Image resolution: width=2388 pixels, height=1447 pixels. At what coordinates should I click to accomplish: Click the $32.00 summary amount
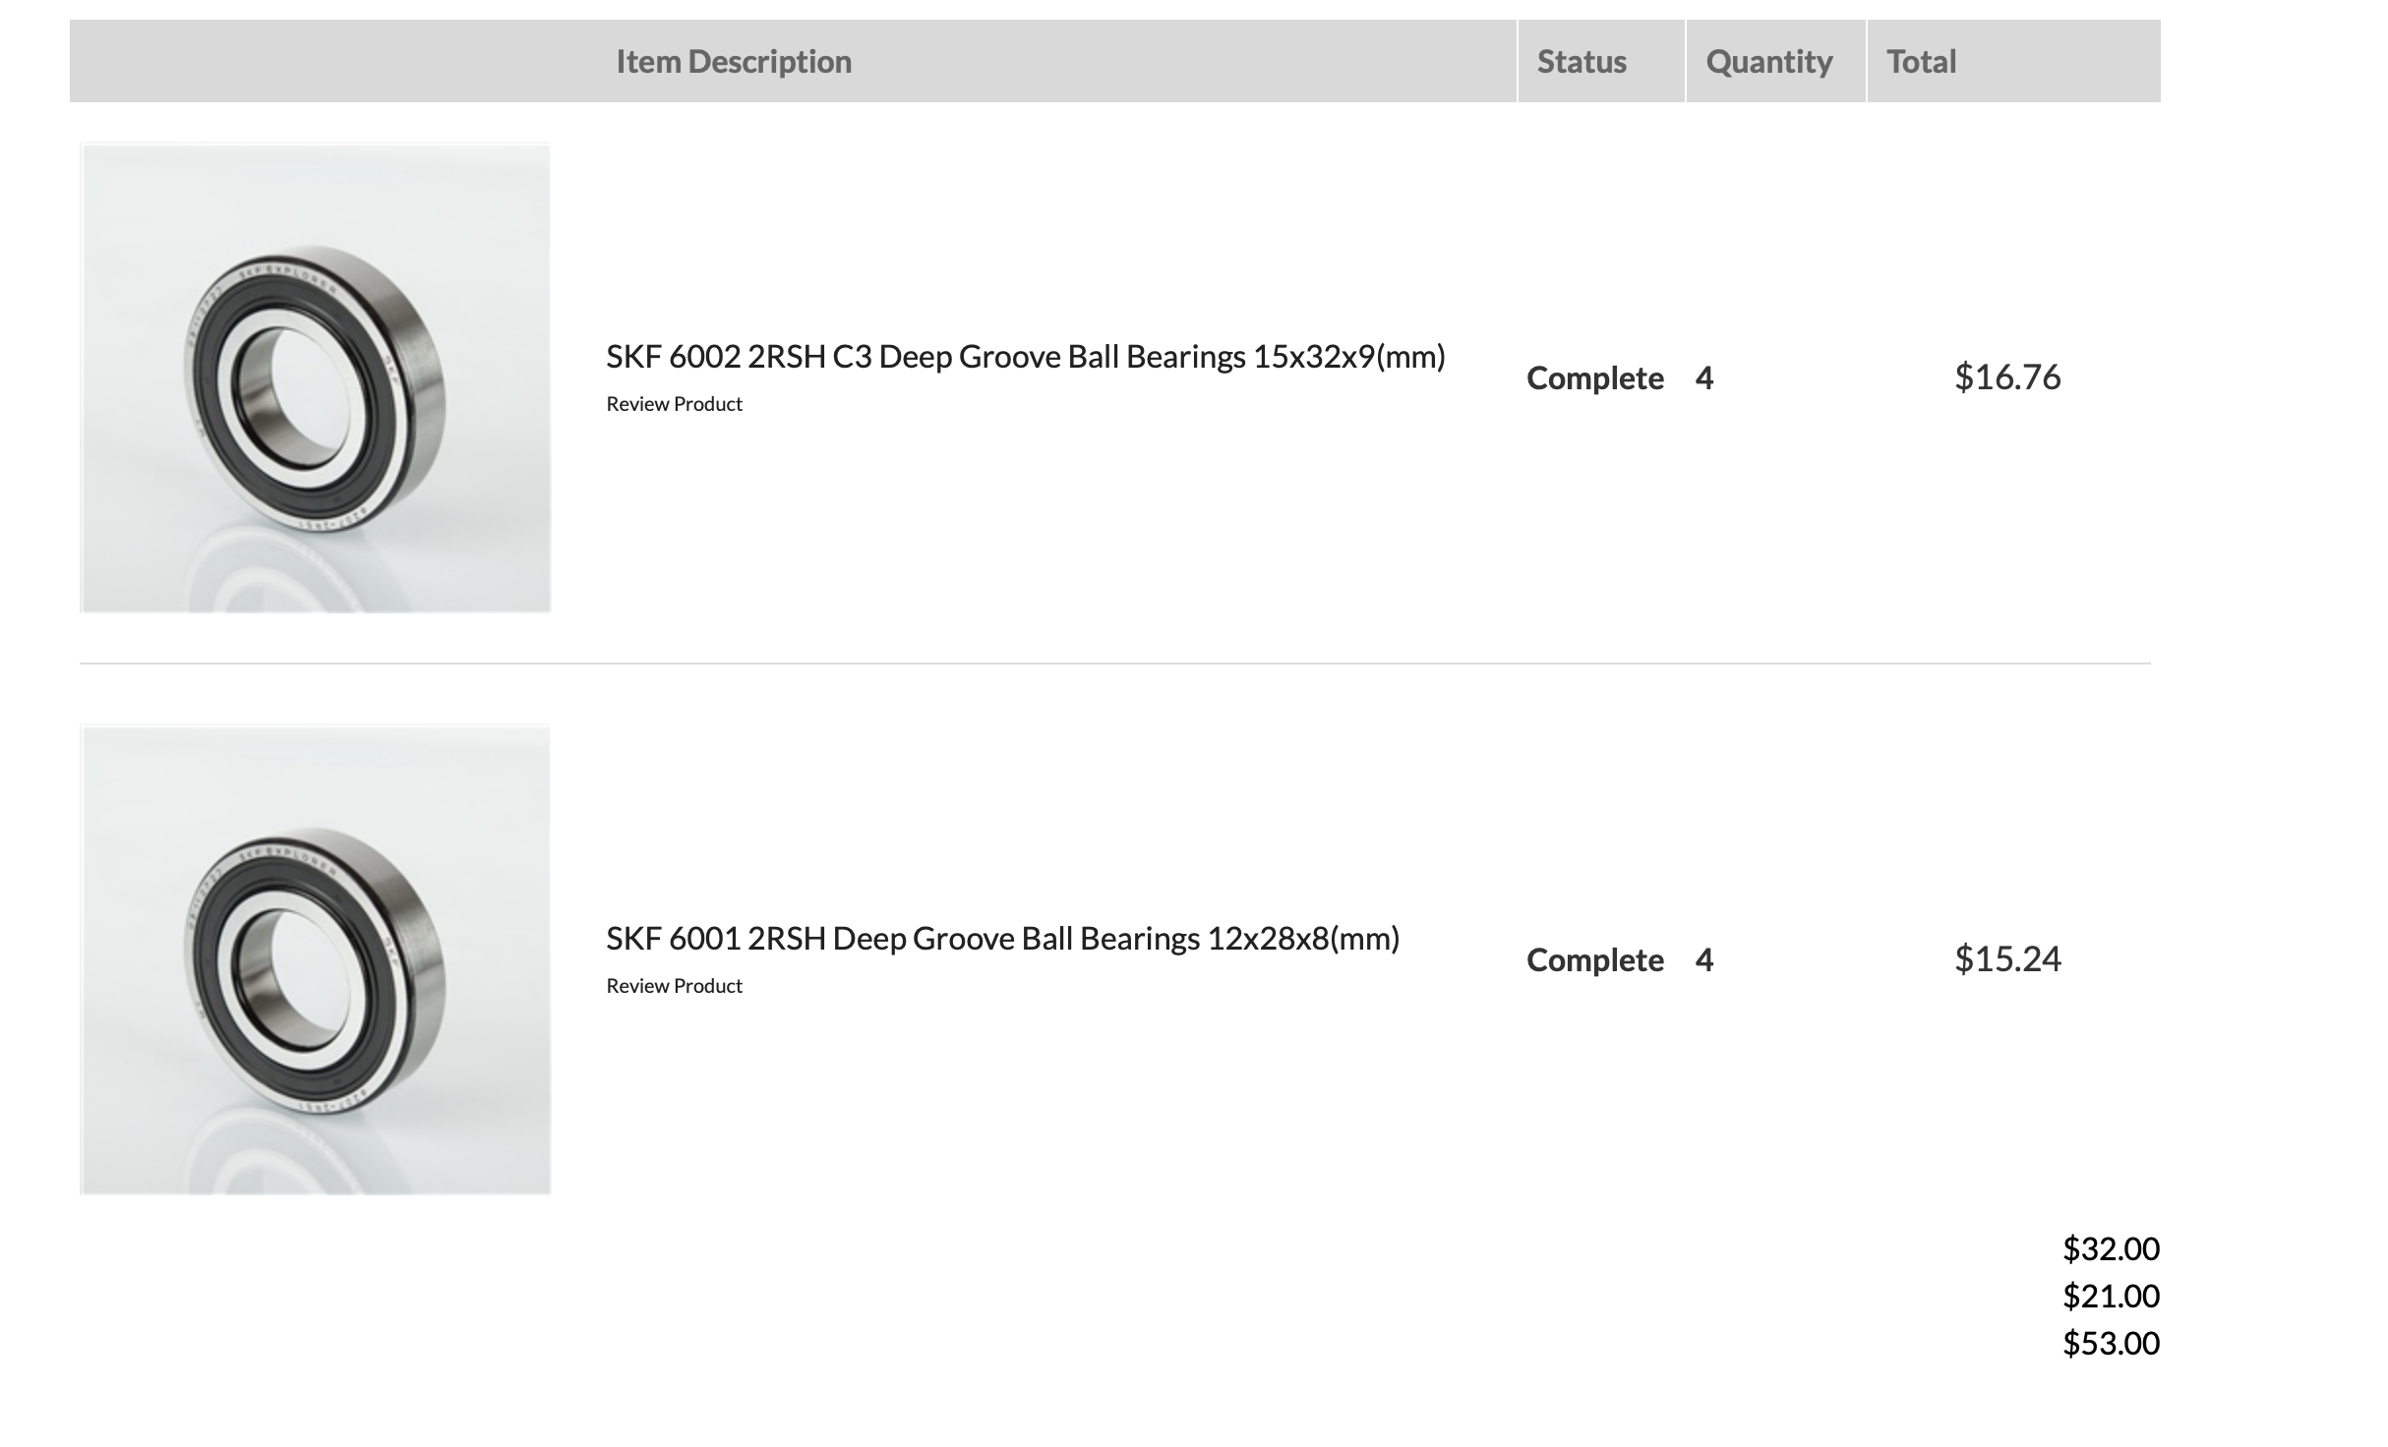tap(2111, 1249)
